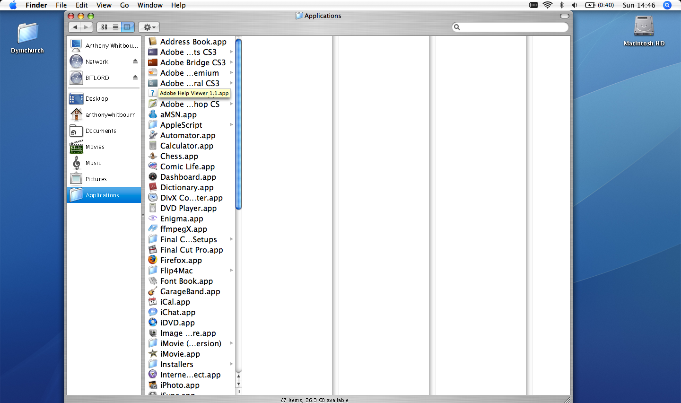Expand the Final C...Setups folder arrow
The height and width of the screenshot is (403, 681).
click(x=231, y=239)
